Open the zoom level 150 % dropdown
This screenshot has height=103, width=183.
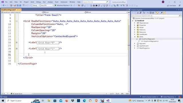[x=5, y=94]
